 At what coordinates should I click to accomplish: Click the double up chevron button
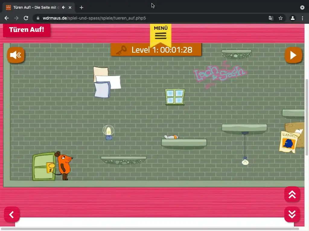(292, 194)
